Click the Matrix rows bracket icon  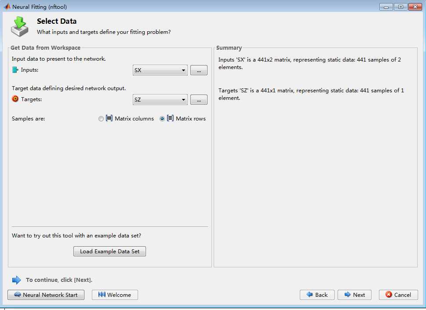coord(170,118)
